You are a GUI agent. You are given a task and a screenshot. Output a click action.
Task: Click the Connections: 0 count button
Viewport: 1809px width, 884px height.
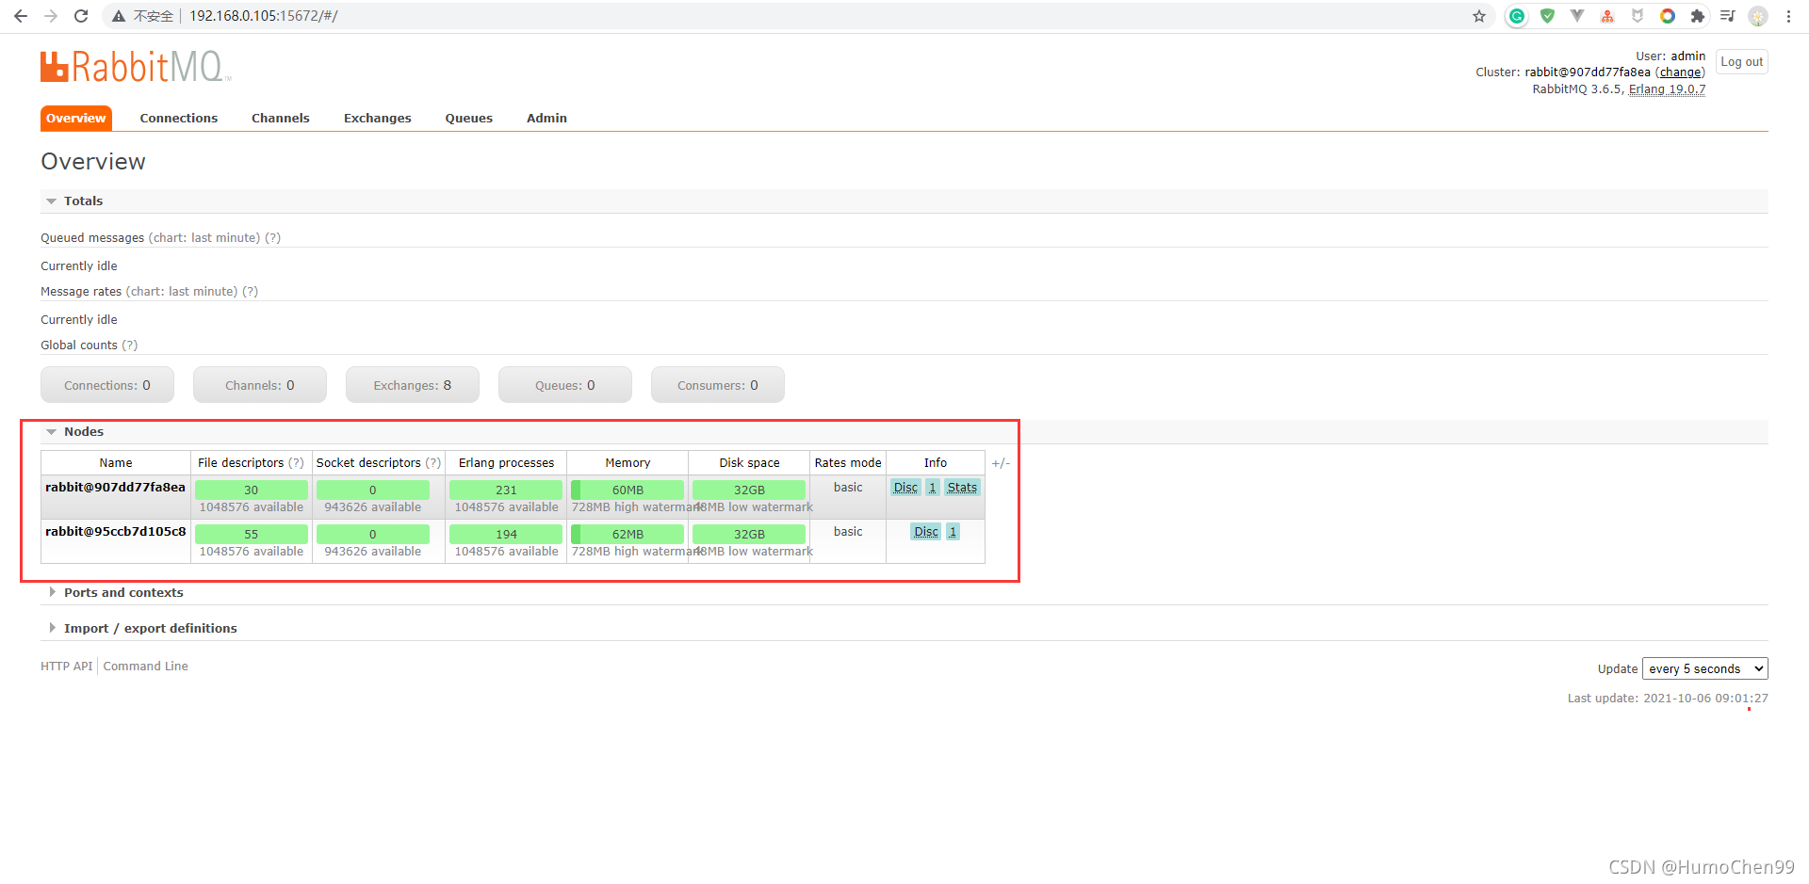coord(107,385)
